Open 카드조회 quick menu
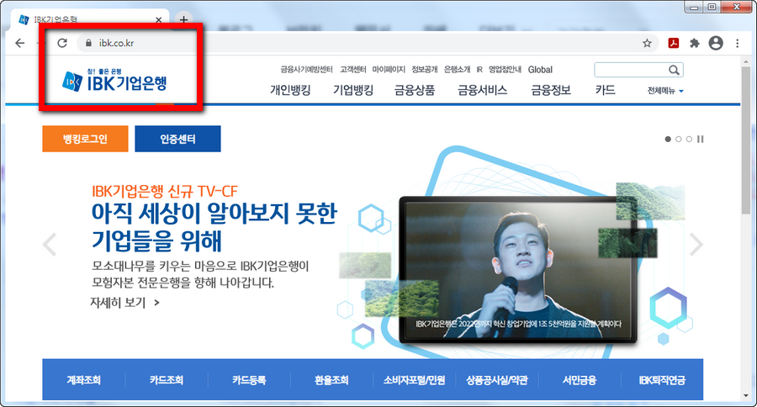The height and width of the screenshot is (407, 757). pyautogui.click(x=166, y=380)
